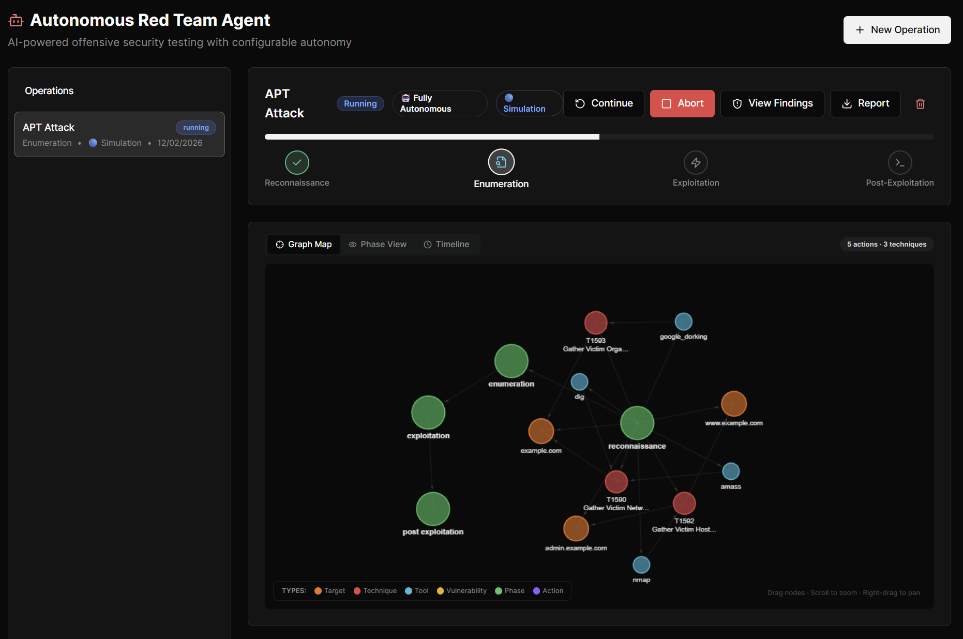Open the Exploitation phase lightning icon

[x=696, y=162]
